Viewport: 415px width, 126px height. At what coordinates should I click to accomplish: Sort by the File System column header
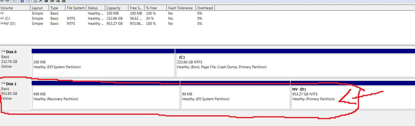tap(76, 8)
